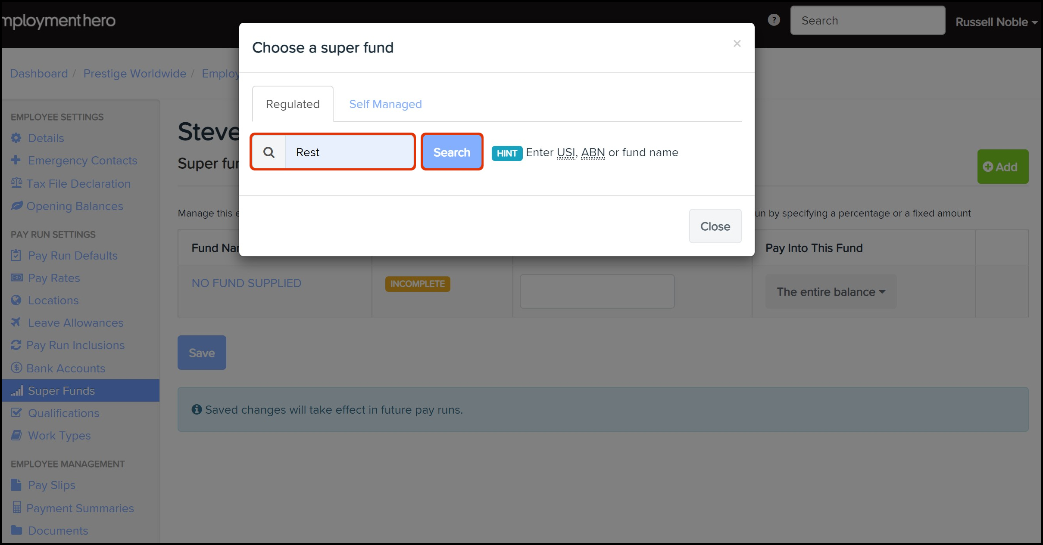The width and height of the screenshot is (1043, 545).
Task: Click the Close button in dialog
Action: coord(715,226)
